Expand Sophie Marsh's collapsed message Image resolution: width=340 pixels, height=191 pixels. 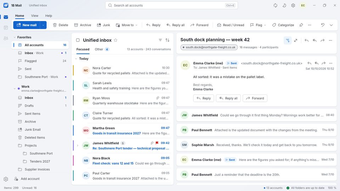[256, 145]
